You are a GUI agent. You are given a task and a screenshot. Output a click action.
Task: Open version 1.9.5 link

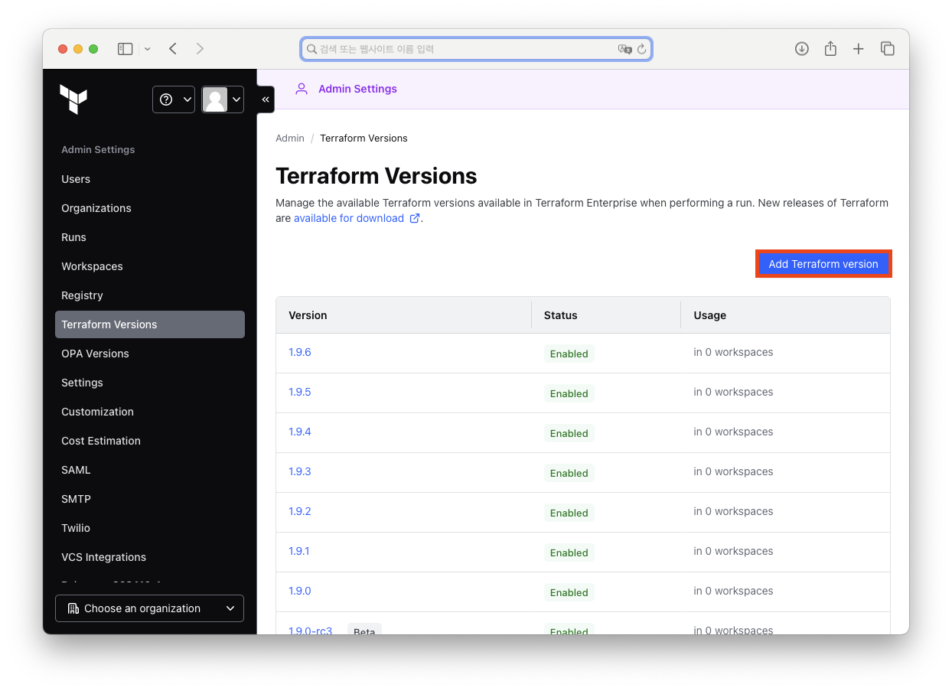[300, 392]
